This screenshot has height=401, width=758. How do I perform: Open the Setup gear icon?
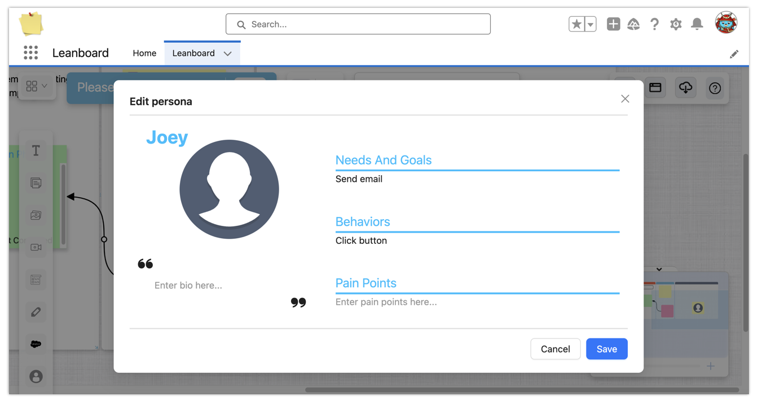click(x=676, y=24)
